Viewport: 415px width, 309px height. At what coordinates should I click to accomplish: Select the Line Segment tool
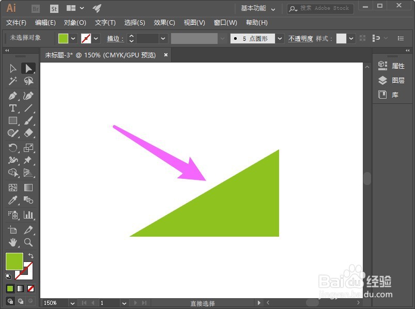28,108
